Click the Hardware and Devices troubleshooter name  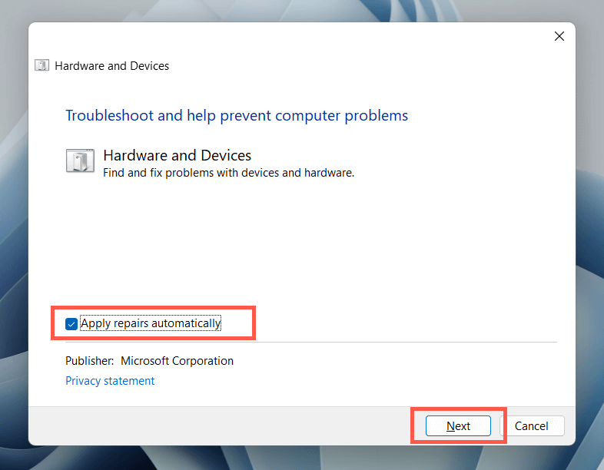click(x=177, y=156)
